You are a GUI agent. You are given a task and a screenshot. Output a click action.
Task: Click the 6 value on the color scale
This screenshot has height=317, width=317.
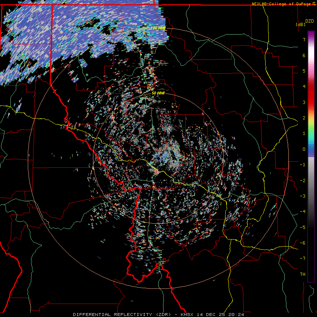[304, 55]
